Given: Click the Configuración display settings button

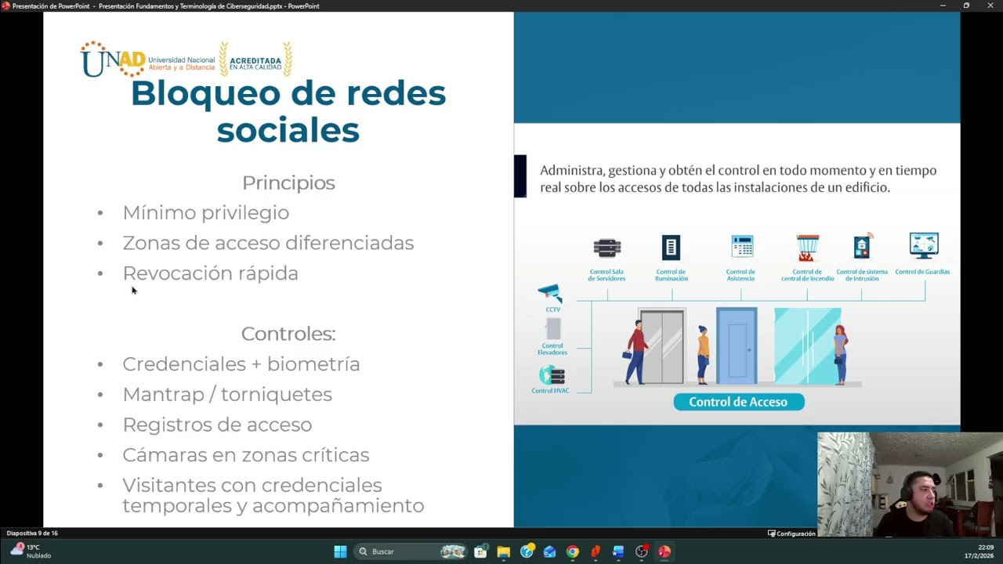Looking at the screenshot, I should pos(791,533).
